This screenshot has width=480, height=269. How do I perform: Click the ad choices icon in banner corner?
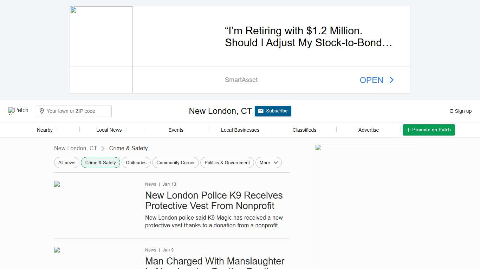[73, 10]
